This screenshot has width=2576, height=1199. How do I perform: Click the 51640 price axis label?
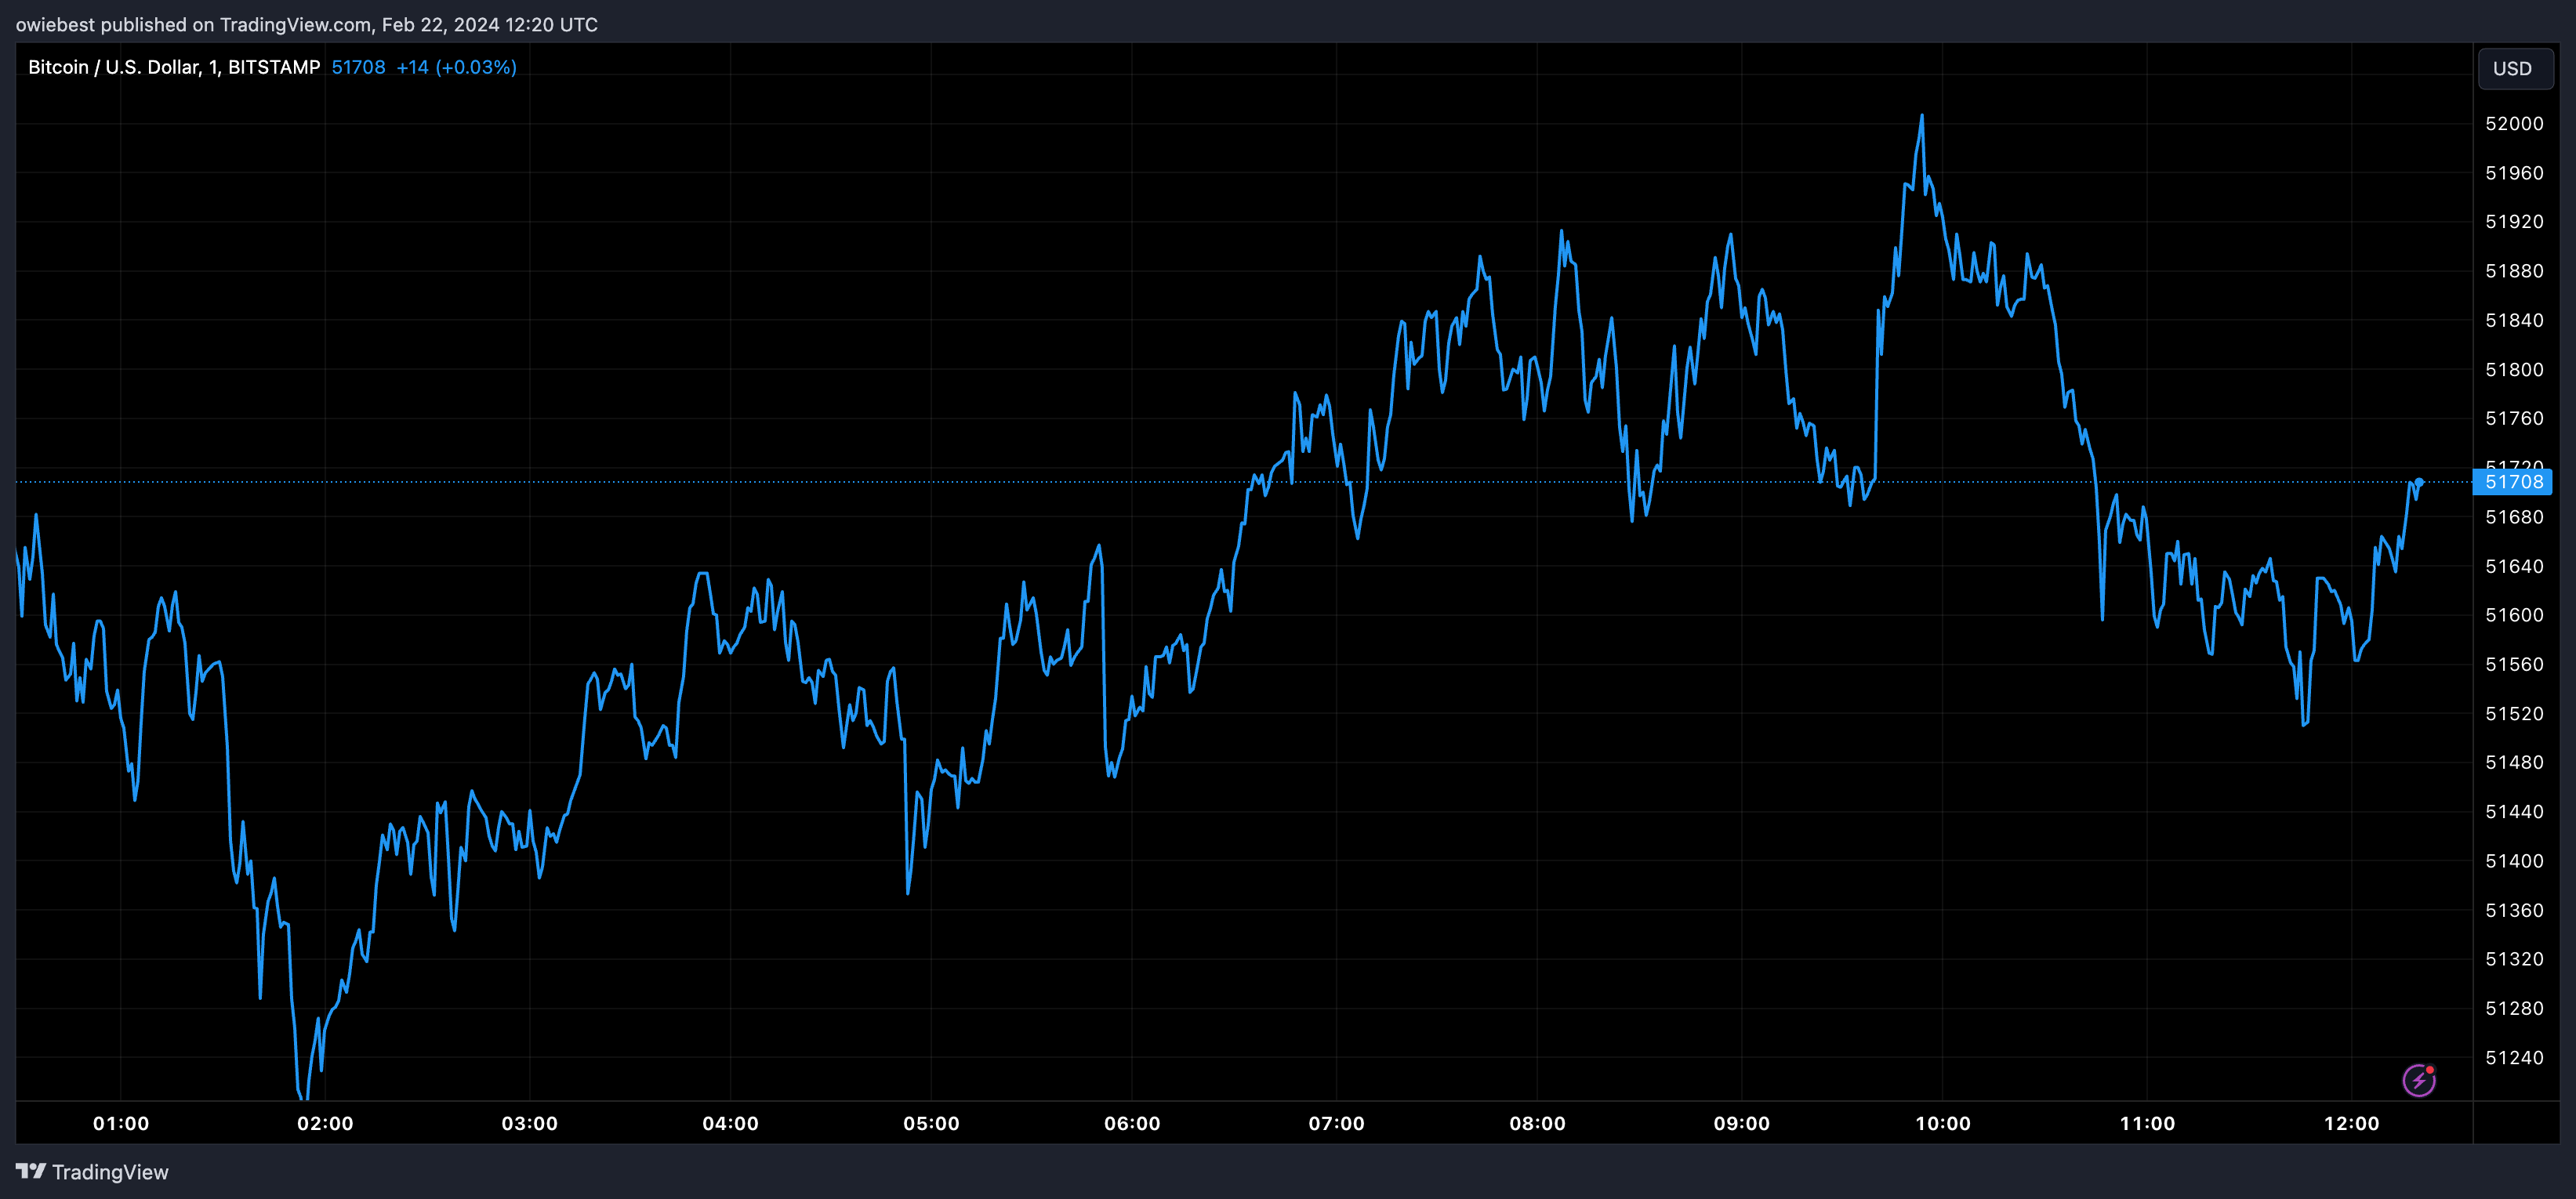coord(2514,566)
